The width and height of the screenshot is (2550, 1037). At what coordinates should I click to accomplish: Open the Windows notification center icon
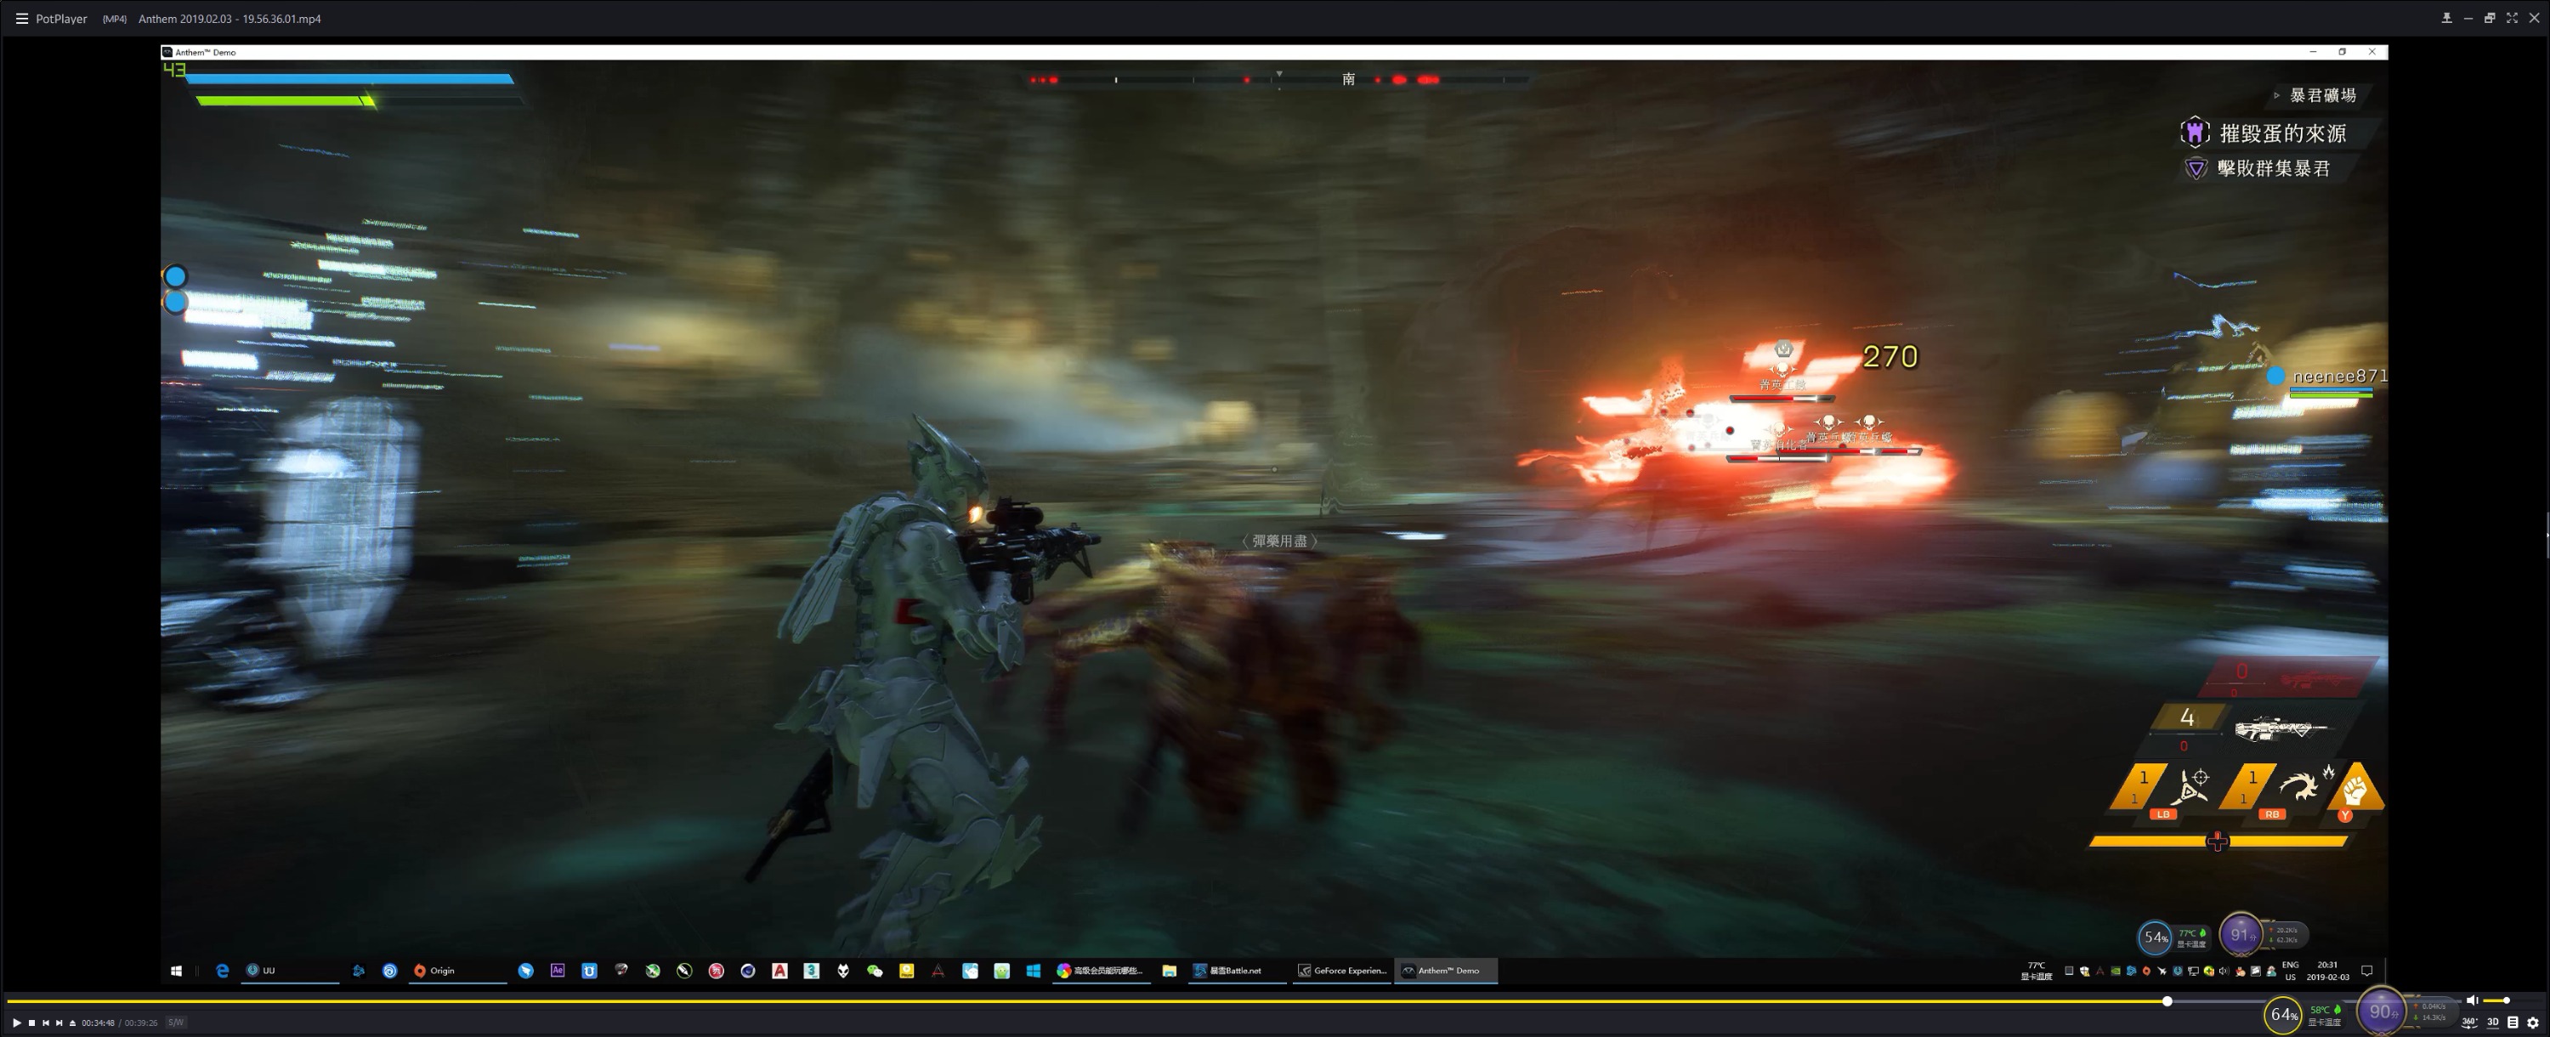click(2367, 971)
